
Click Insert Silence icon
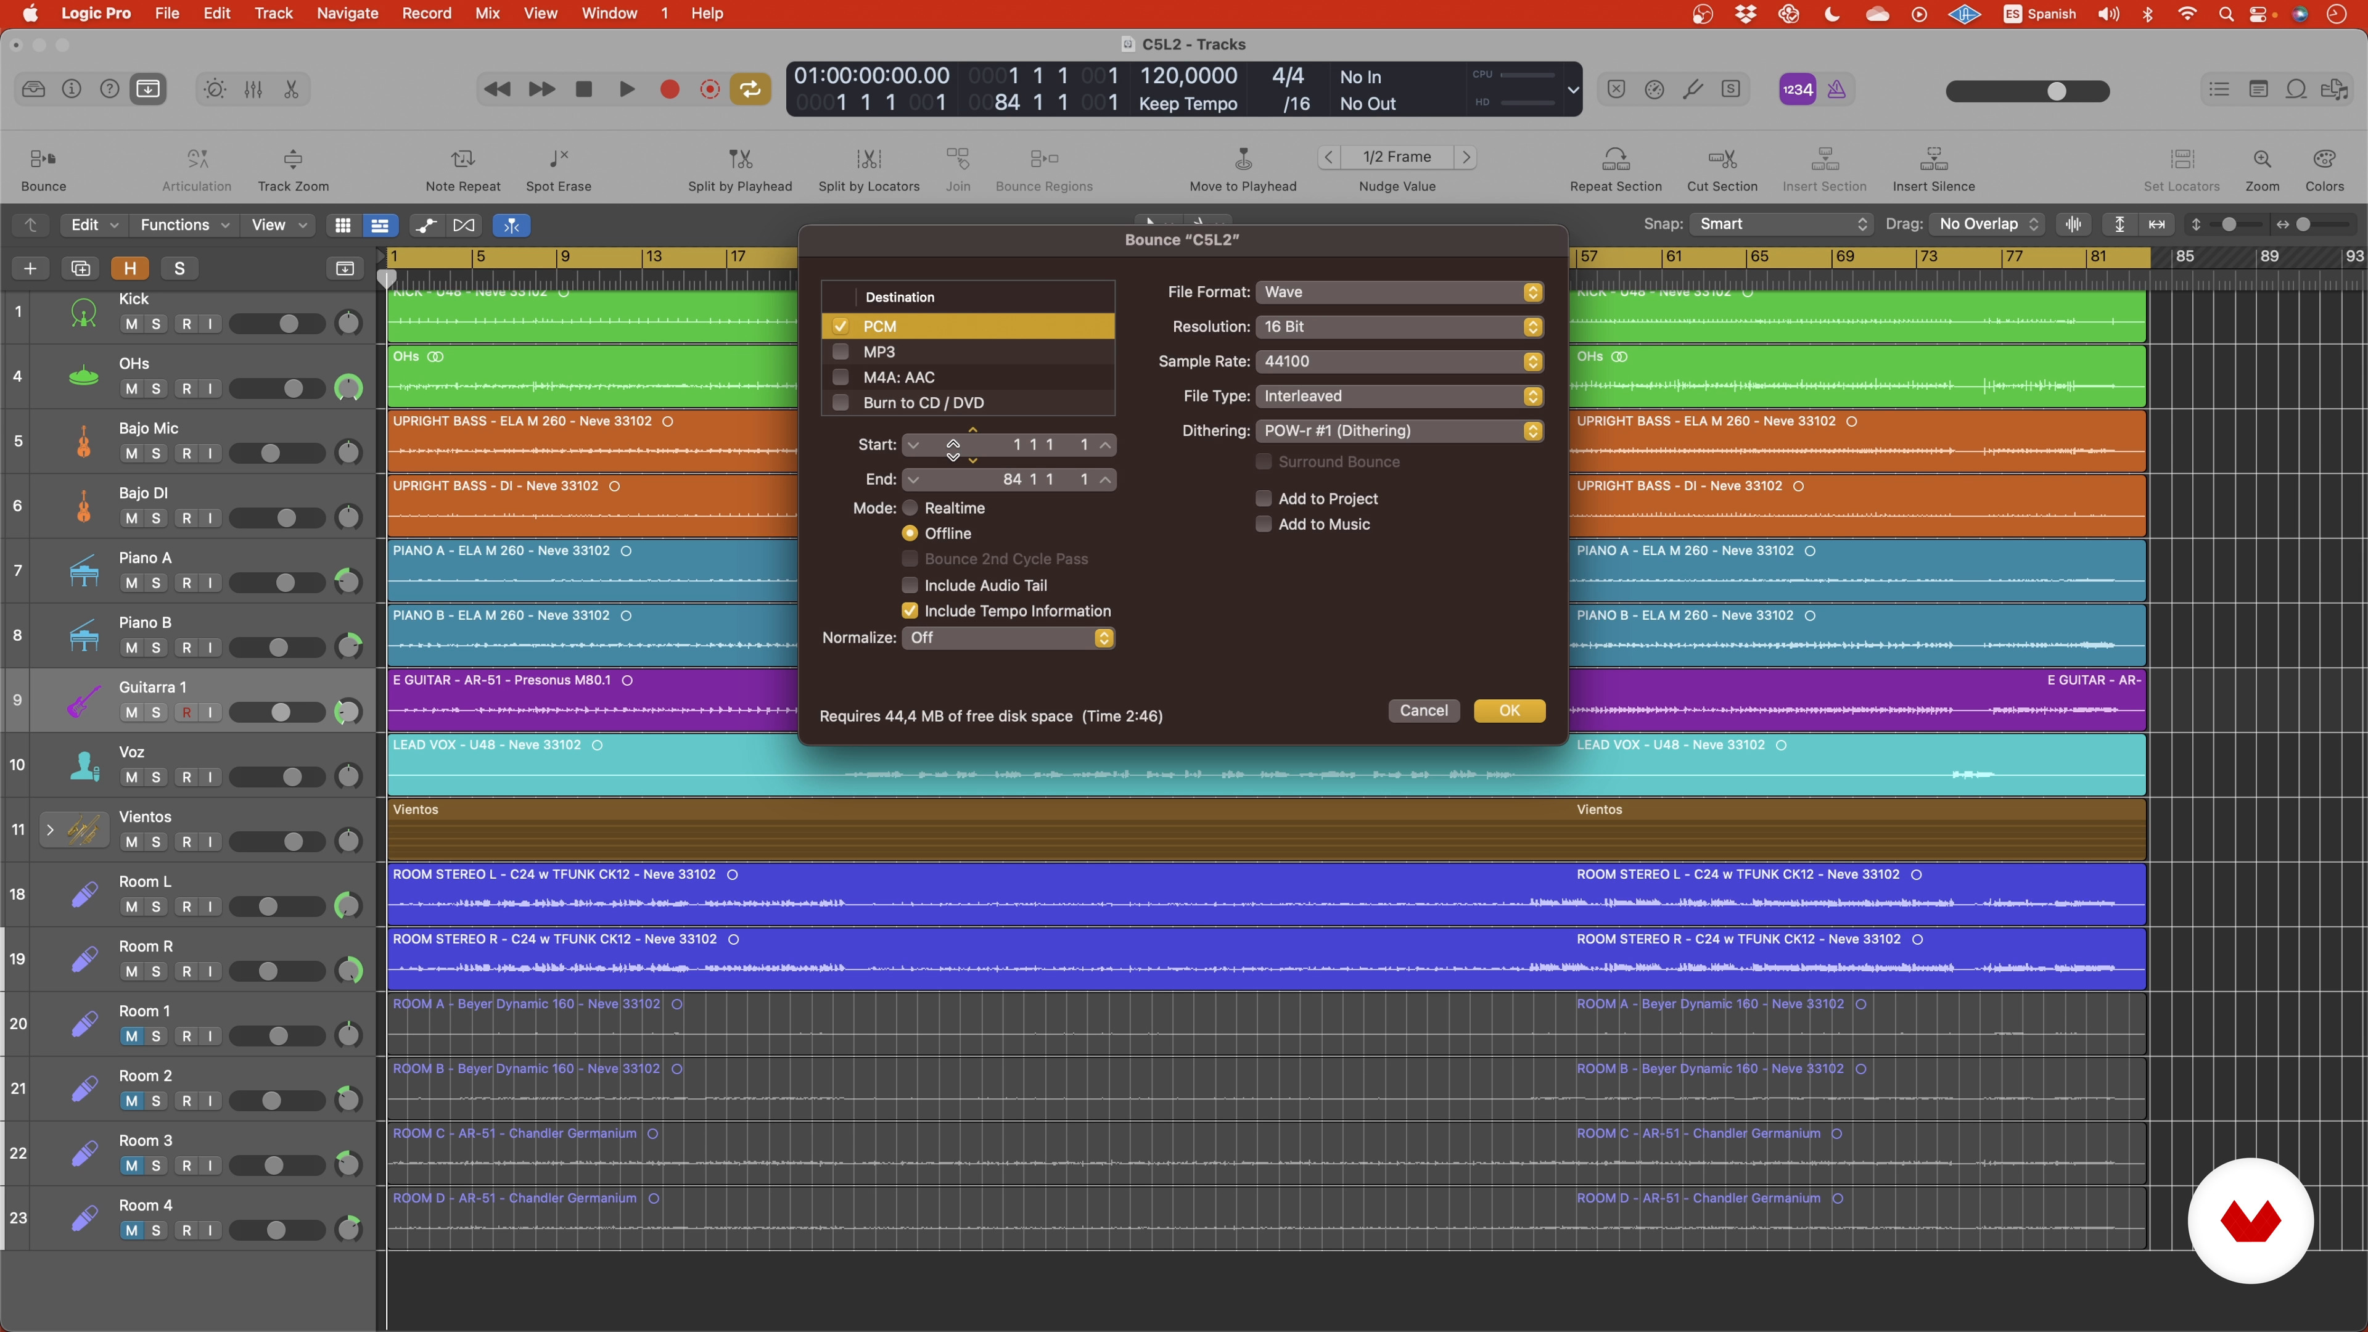coord(1933,159)
